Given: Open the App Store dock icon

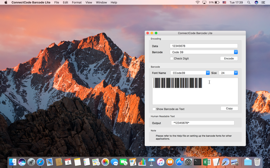Looking at the screenshot, I should click(x=179, y=162).
